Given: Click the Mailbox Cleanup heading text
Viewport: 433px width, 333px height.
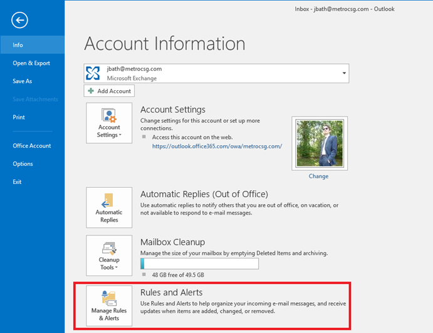Looking at the screenshot, I should pos(172,242).
